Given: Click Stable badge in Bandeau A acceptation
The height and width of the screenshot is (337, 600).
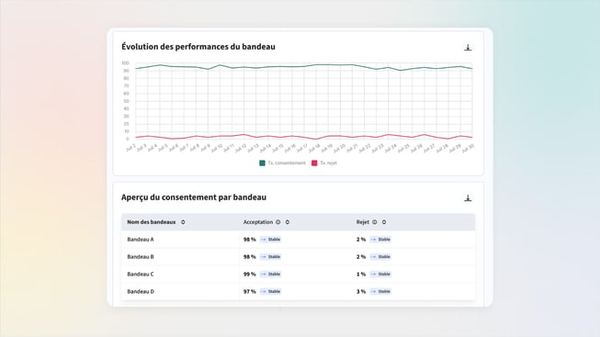Looking at the screenshot, I should [x=270, y=240].
